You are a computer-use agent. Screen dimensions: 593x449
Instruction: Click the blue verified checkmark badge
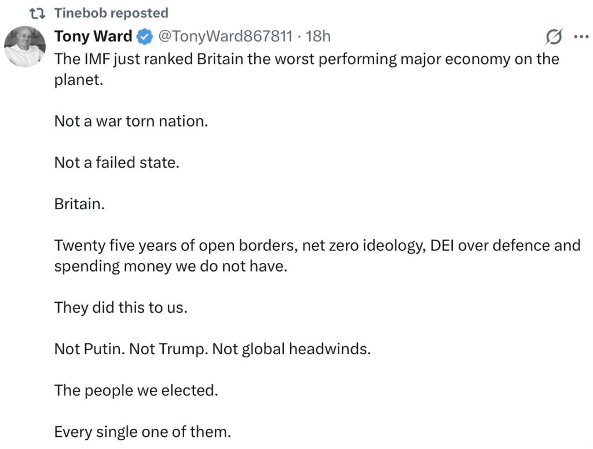[143, 37]
